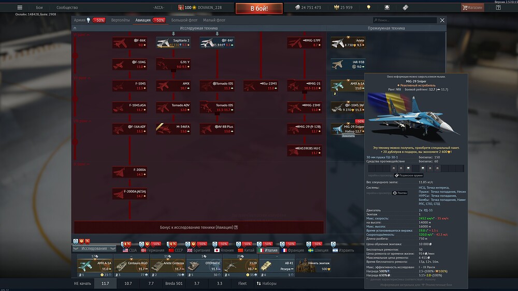The height and width of the screenshot is (291, 518).
Task: Select the MiG-17PF aircraft card
Action: pyautogui.click(x=304, y=42)
